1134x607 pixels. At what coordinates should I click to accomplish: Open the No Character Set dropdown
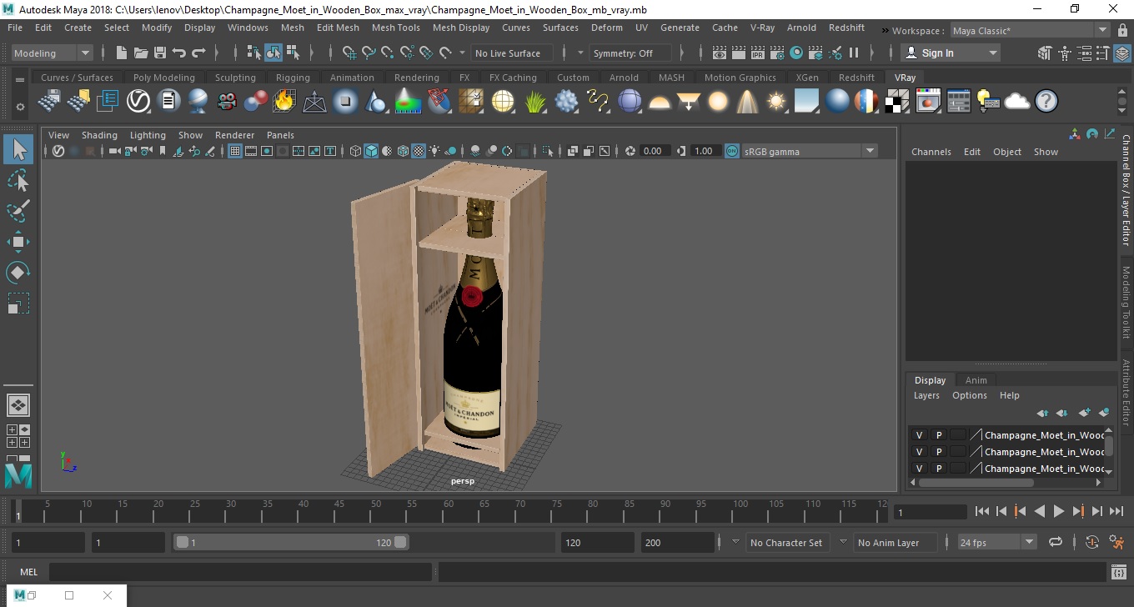[786, 542]
